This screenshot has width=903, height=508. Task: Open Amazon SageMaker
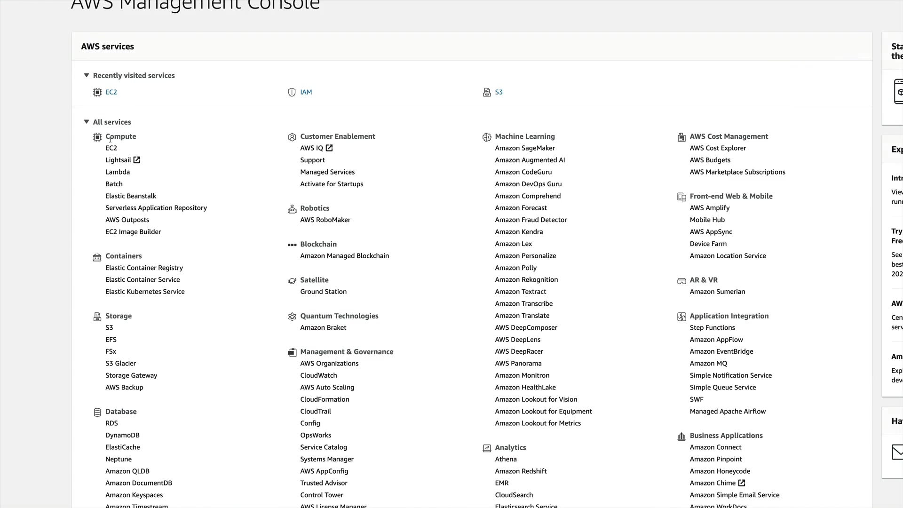[524, 148]
